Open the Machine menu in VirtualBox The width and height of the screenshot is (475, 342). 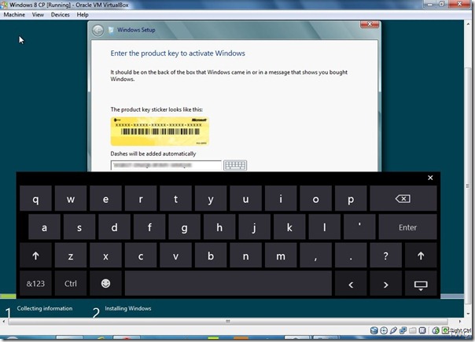click(x=14, y=14)
